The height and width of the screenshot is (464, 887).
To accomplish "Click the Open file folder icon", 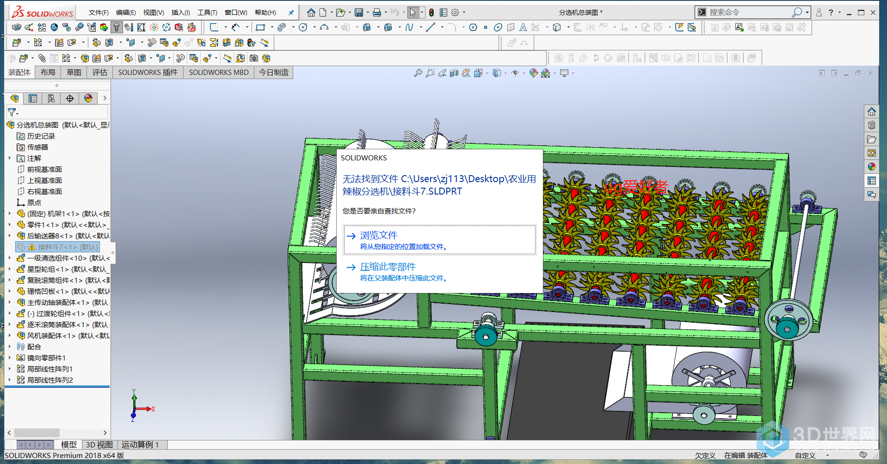I will click(x=340, y=12).
